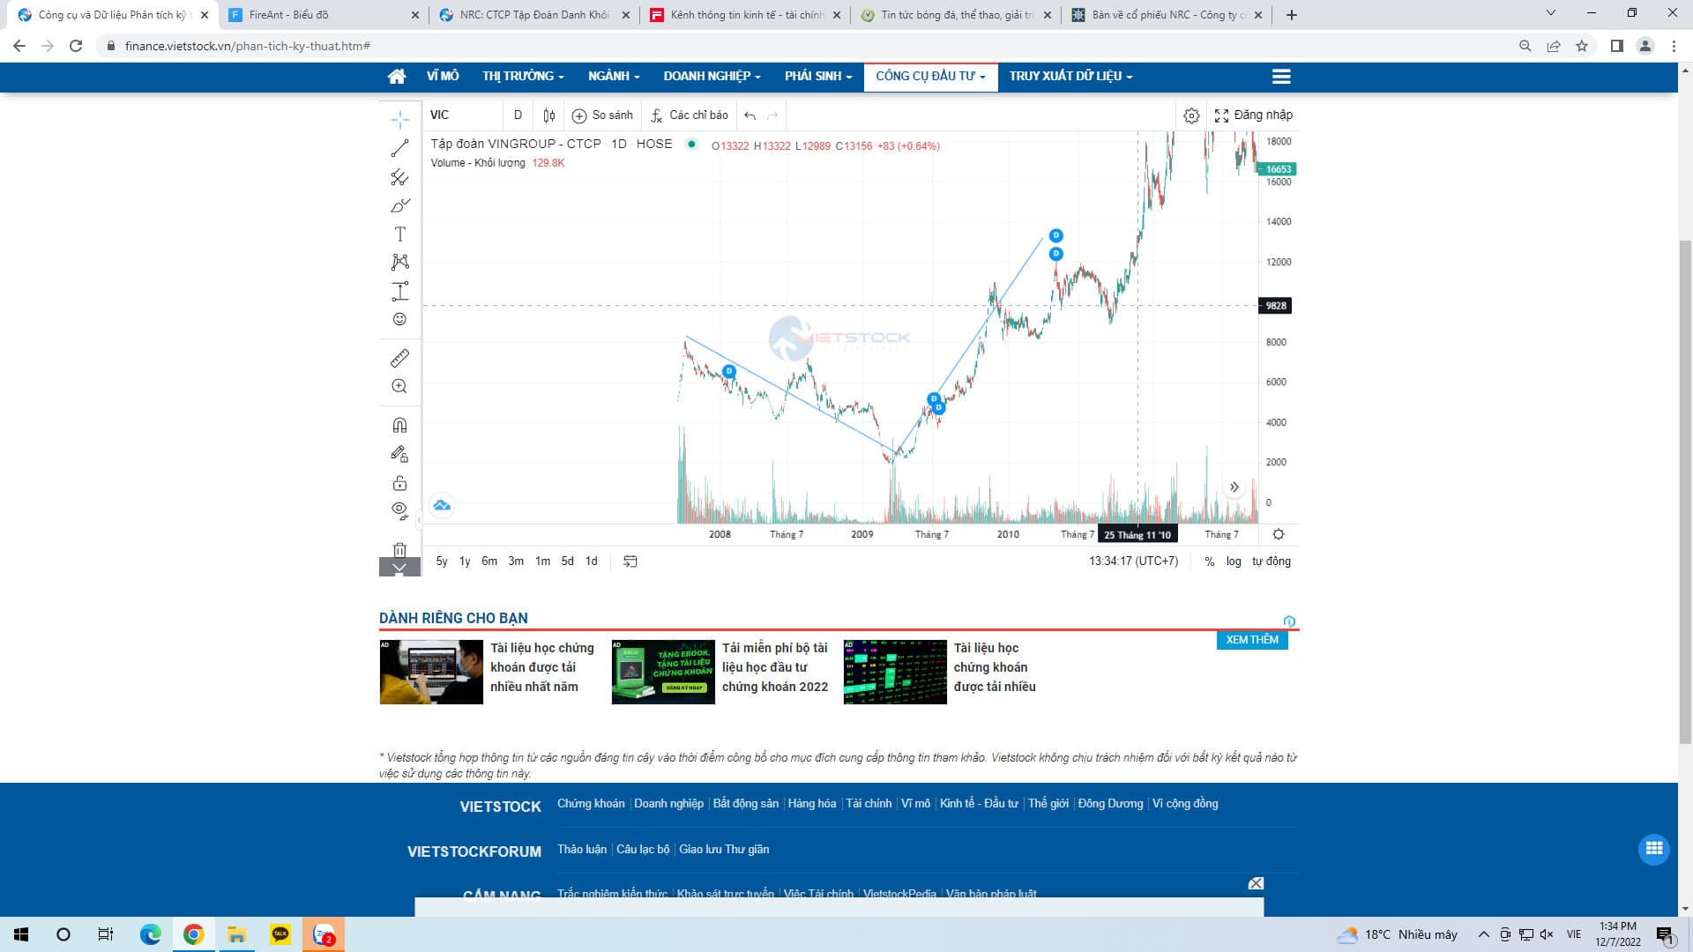1693x952 pixels.
Task: Open DOANH NGHIỆP dropdown menu
Action: [712, 77]
